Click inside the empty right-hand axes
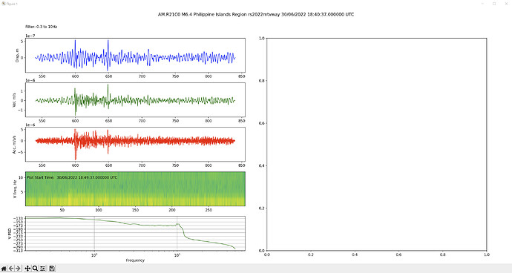 [x=376, y=145]
